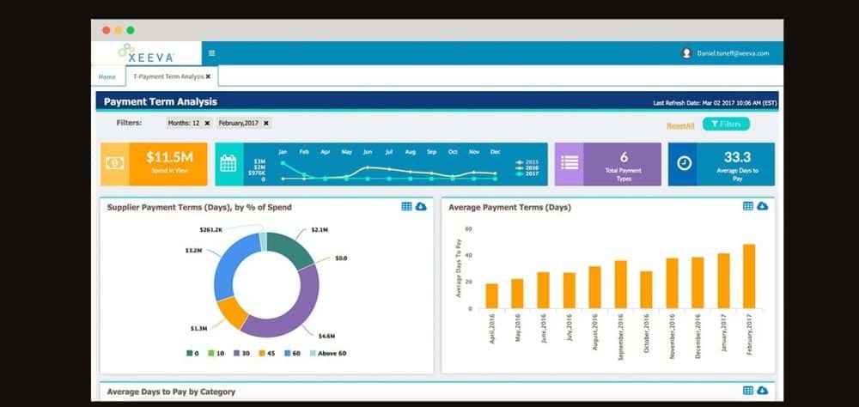Switch to the Home tab
859x407 pixels.
[107, 76]
